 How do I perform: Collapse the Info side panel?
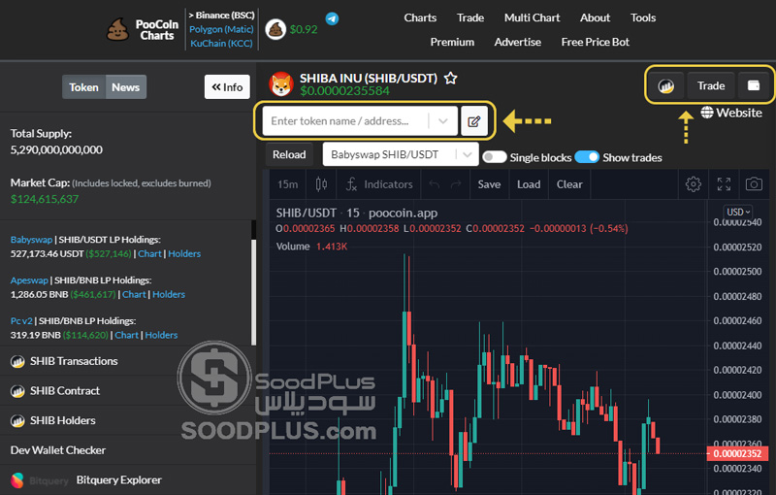point(227,87)
